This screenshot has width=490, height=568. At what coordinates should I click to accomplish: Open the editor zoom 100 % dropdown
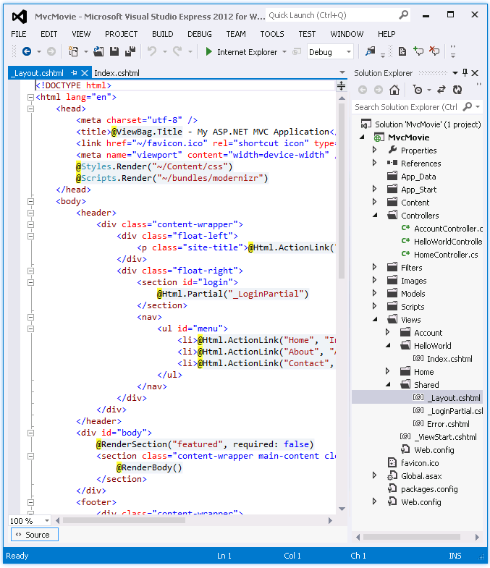point(47,520)
